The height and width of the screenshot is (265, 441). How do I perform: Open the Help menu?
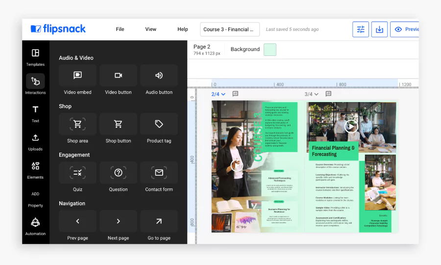click(183, 29)
